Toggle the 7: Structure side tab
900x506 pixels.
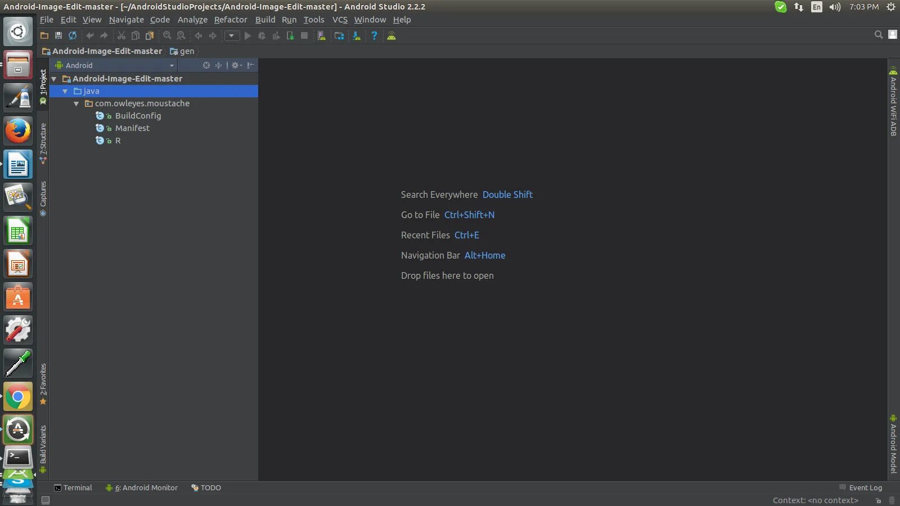click(x=43, y=143)
